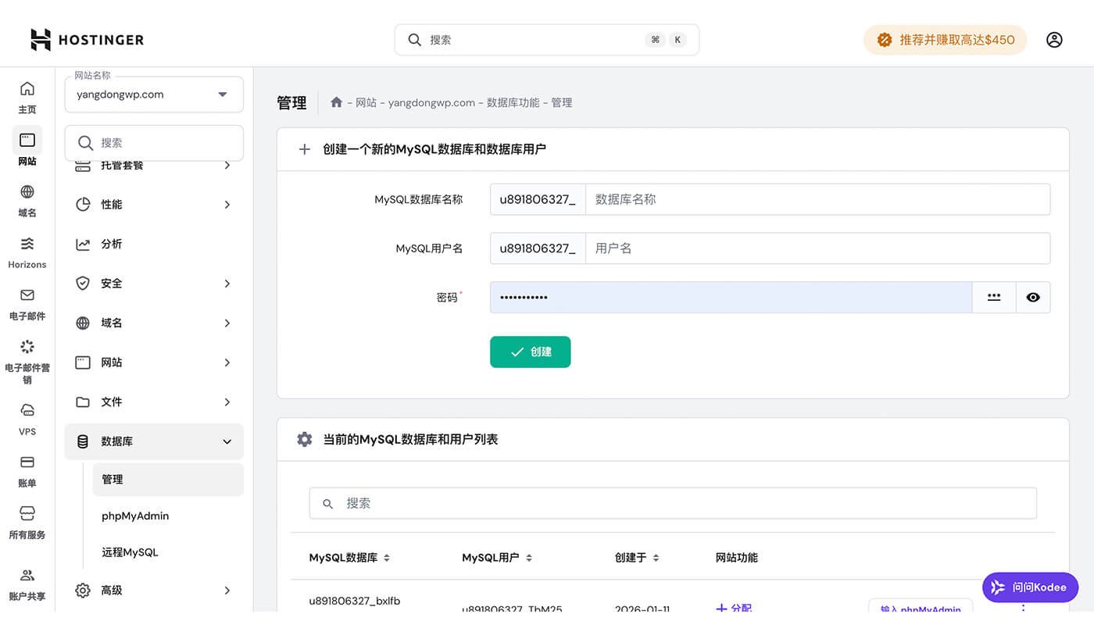Generate a password with the dots icon
The height and width of the screenshot is (625, 1094).
tap(993, 297)
